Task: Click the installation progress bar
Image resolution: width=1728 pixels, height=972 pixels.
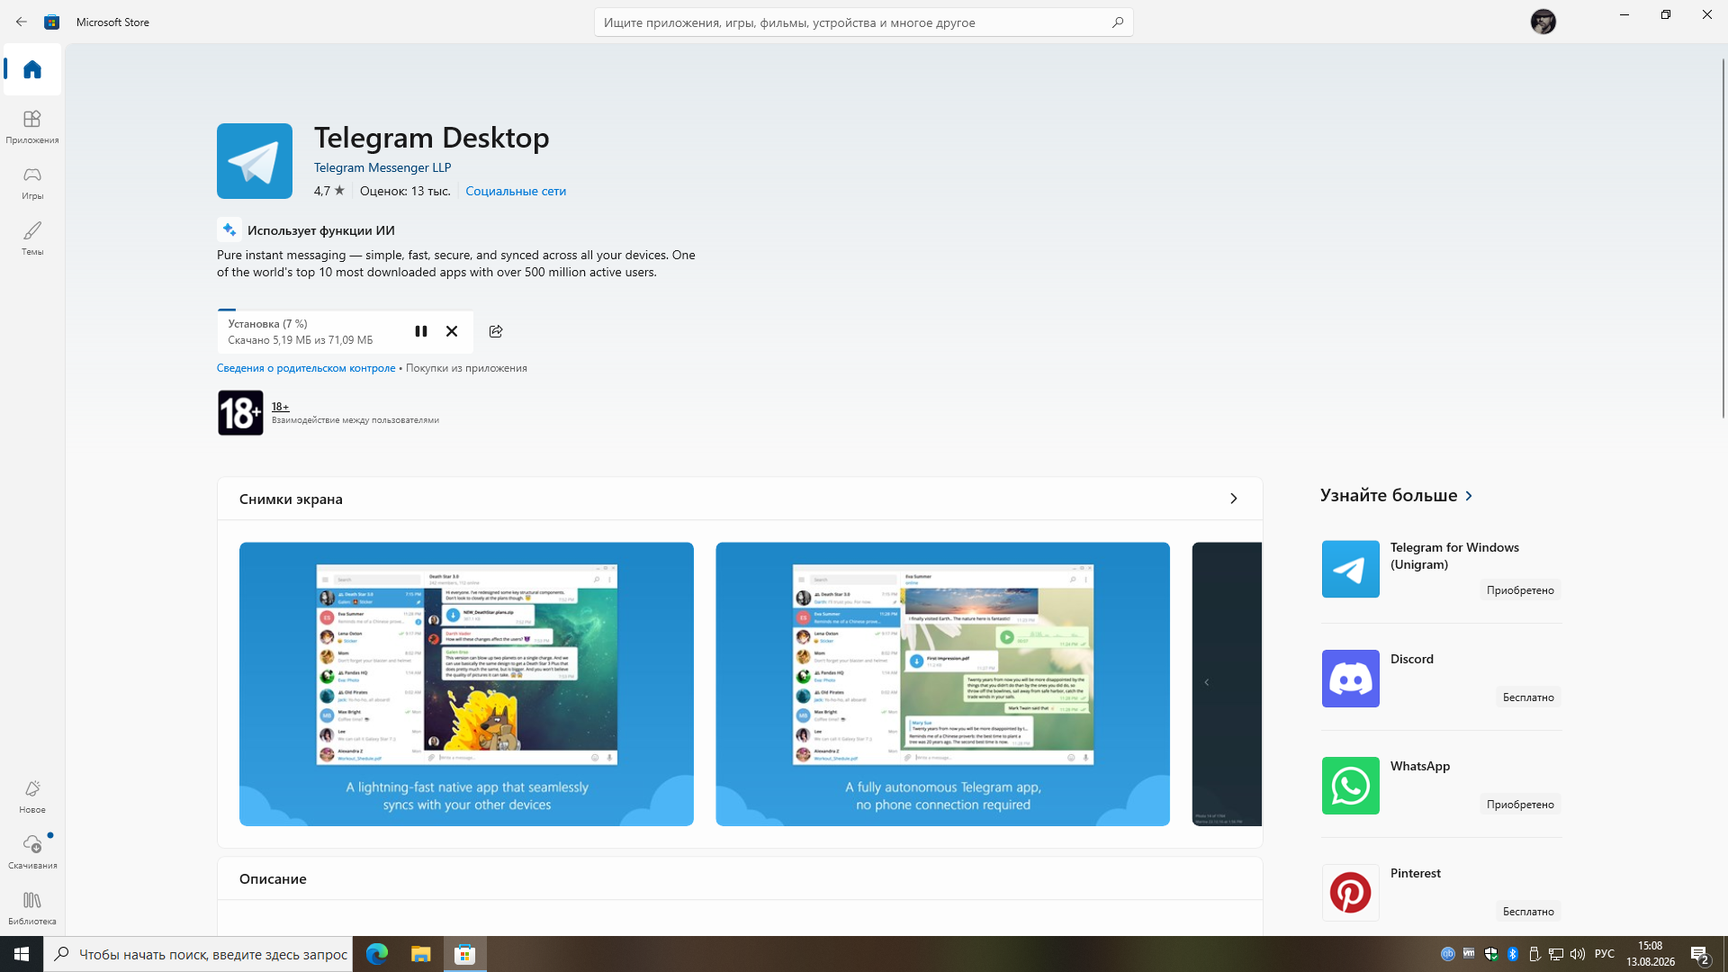Action: tap(345, 310)
